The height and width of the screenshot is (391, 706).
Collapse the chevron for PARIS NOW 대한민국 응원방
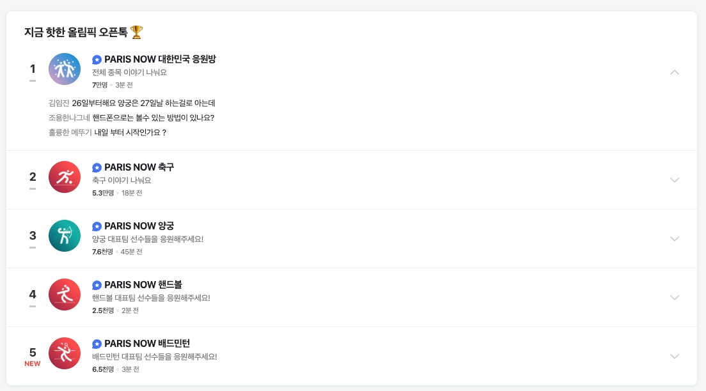[675, 72]
